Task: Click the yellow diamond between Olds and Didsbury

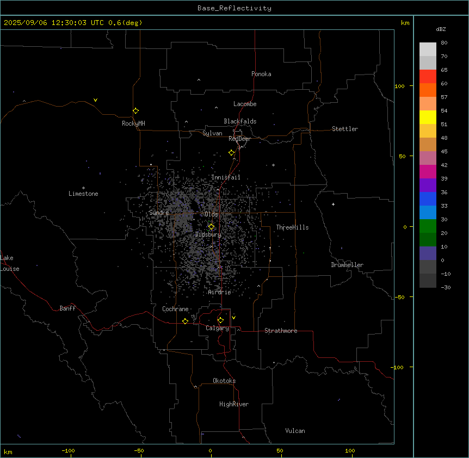Action: point(211,227)
